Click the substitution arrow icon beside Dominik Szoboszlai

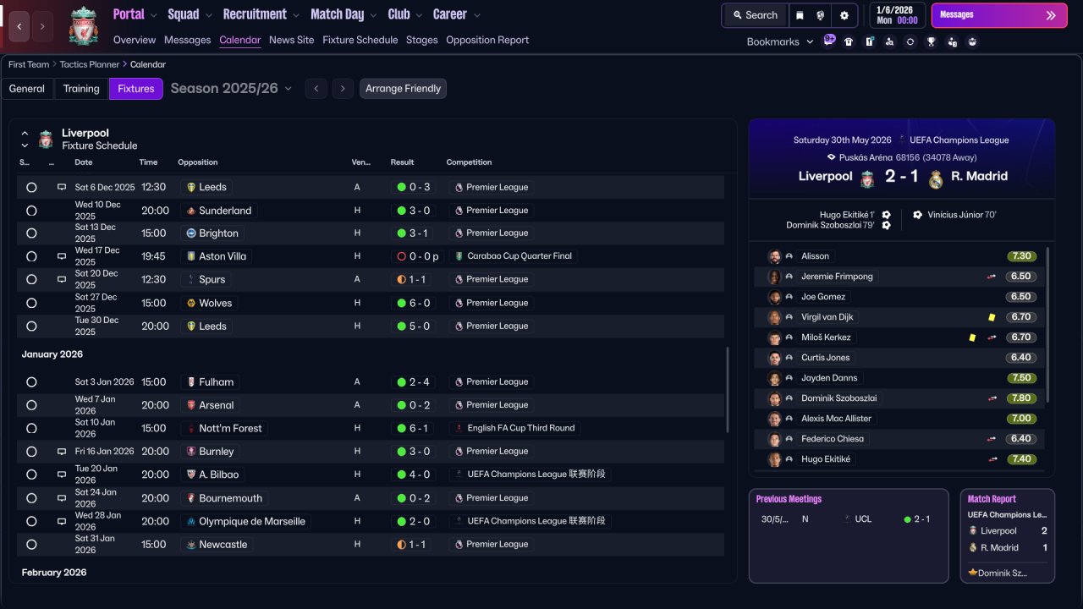click(x=992, y=398)
